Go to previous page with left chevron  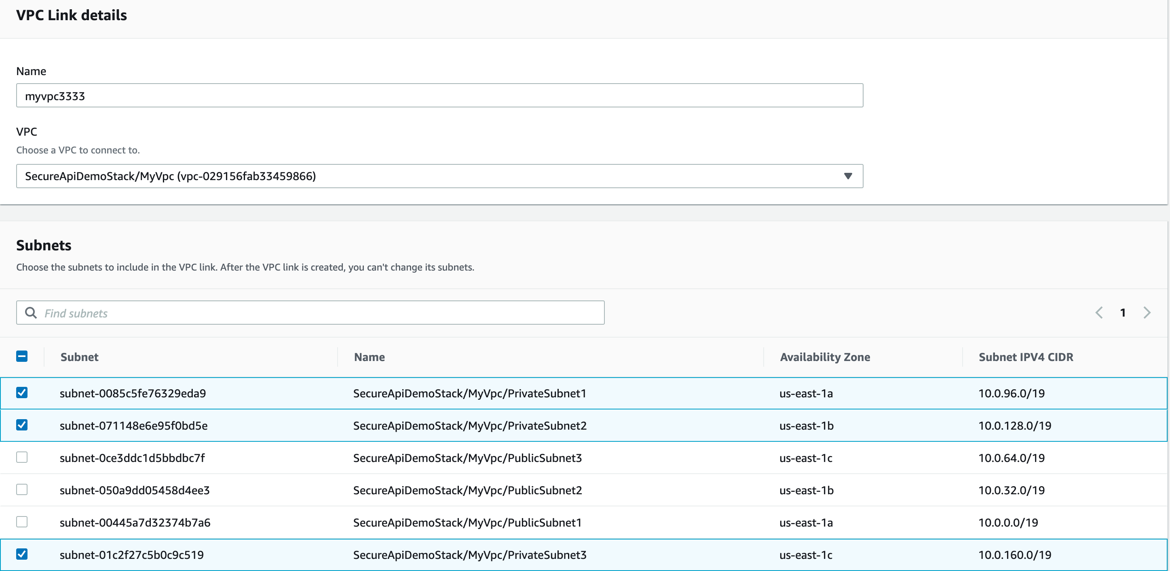(1099, 313)
